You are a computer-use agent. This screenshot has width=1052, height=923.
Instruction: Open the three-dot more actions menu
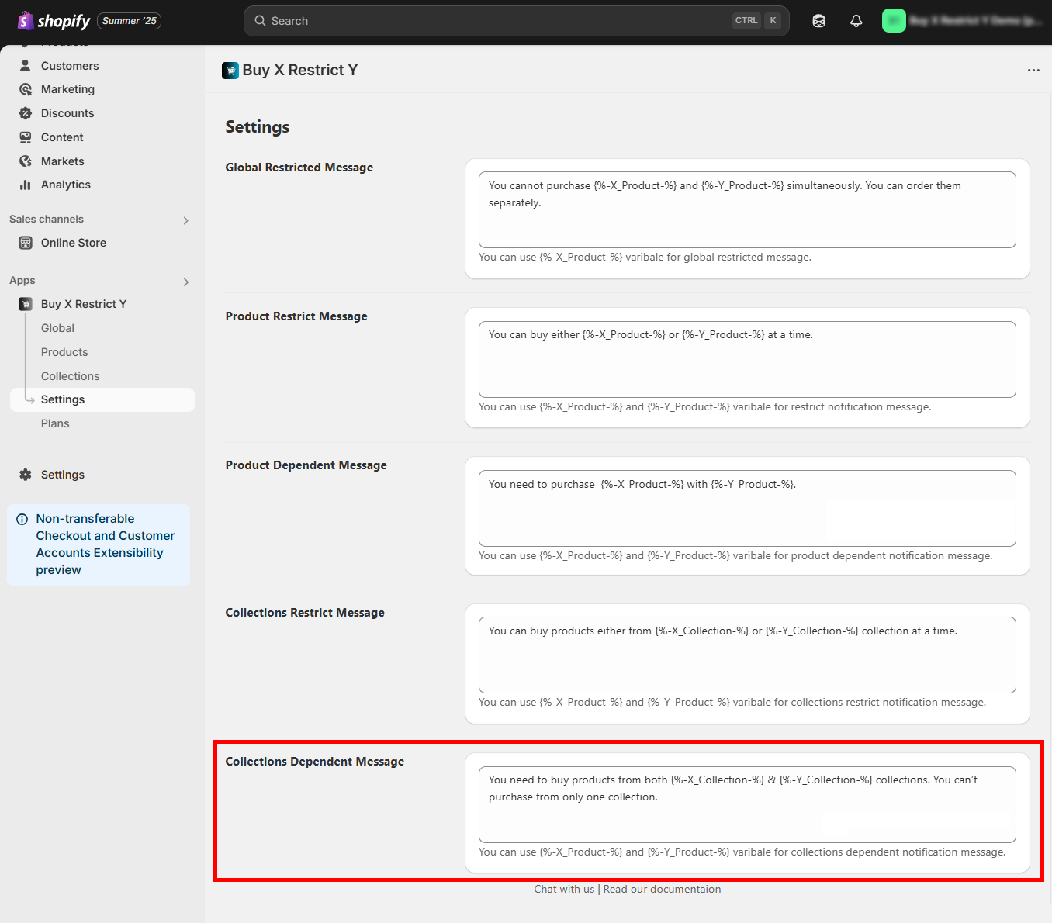point(1033,71)
